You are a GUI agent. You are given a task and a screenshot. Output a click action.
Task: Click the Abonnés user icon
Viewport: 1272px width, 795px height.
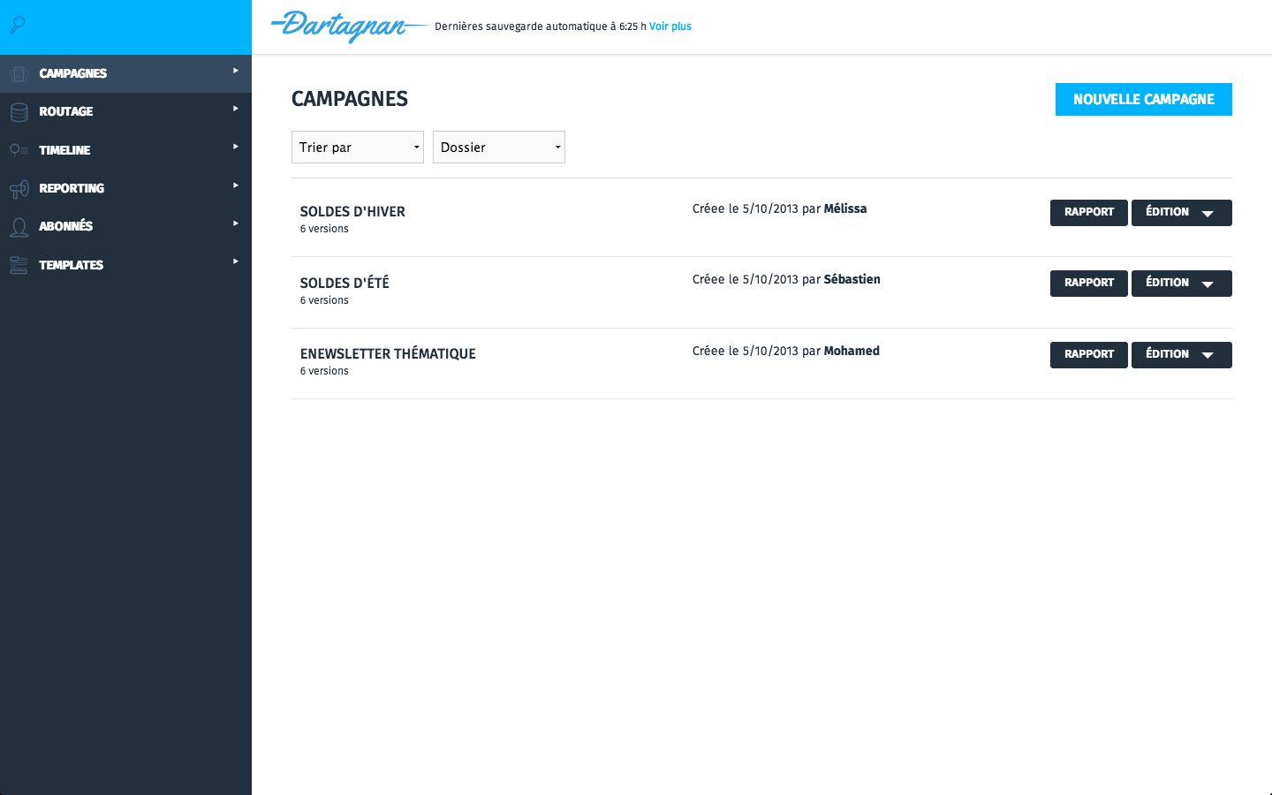pos(19,227)
